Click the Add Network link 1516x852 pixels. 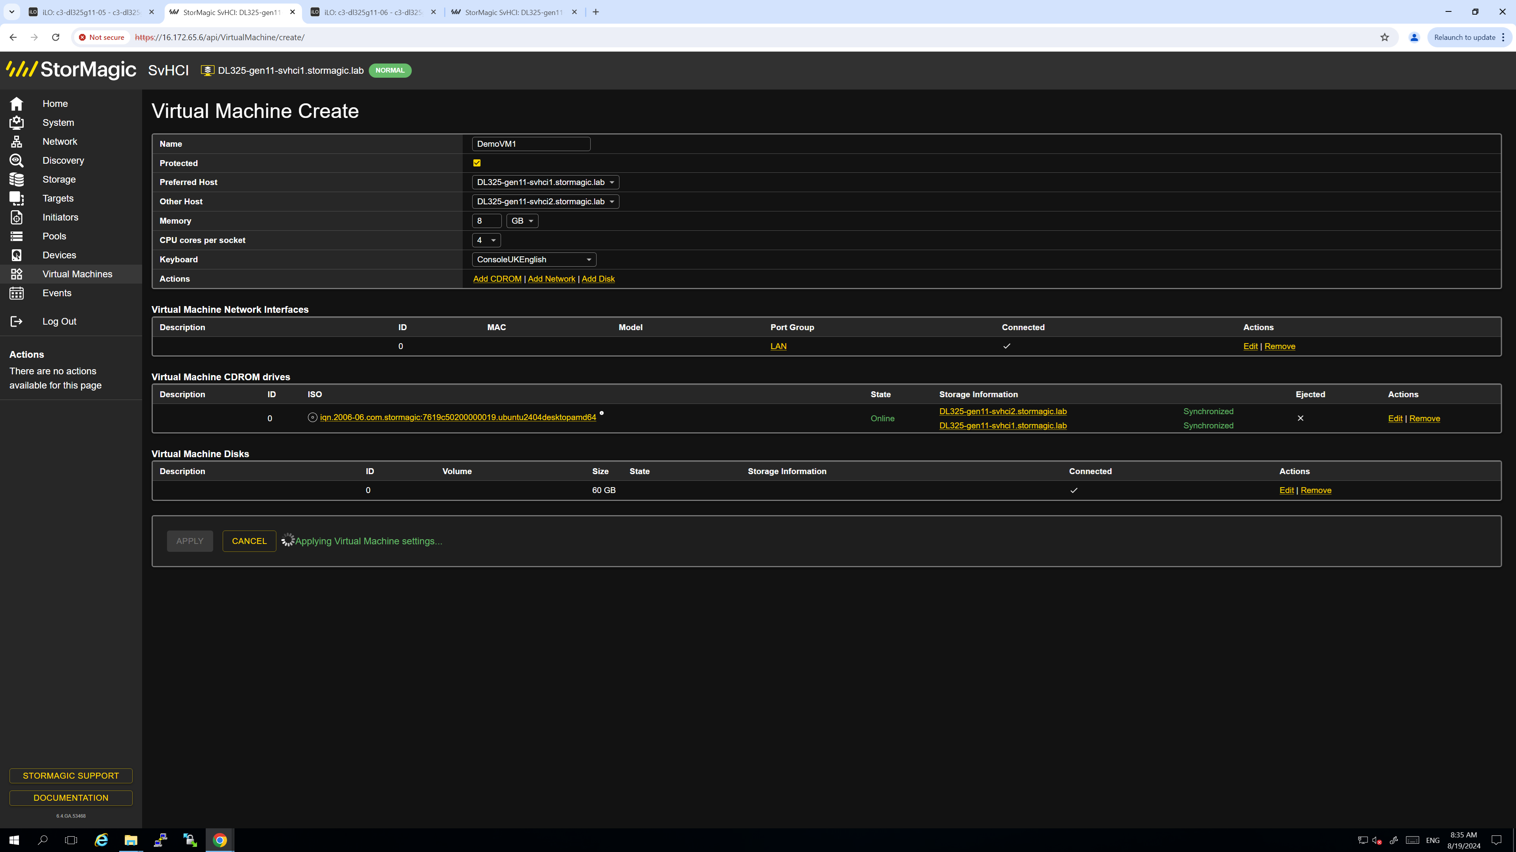[x=552, y=279]
